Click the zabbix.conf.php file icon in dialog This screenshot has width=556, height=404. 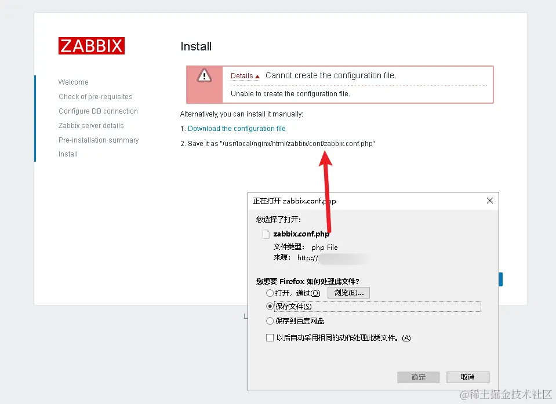click(x=266, y=234)
